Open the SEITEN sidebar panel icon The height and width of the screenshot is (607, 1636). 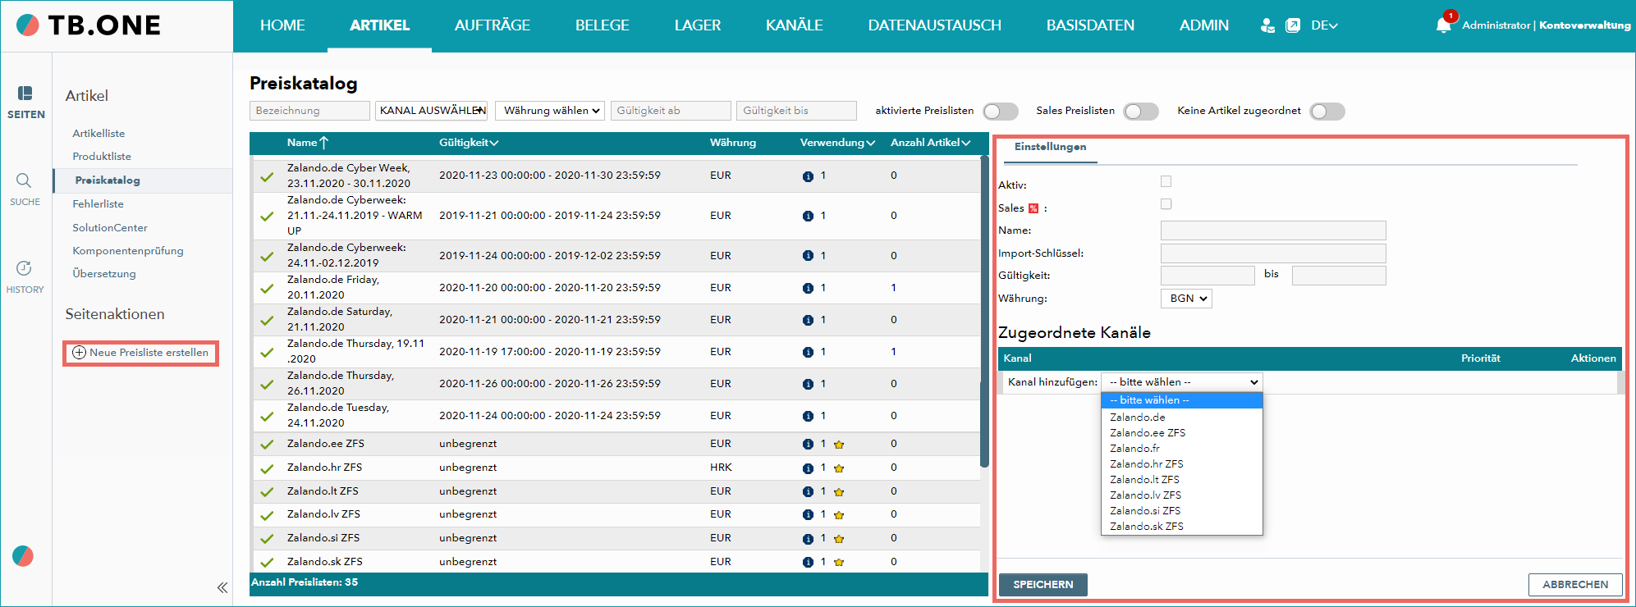(25, 94)
